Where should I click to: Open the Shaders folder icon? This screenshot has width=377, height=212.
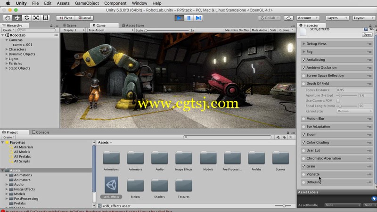pos(159,185)
